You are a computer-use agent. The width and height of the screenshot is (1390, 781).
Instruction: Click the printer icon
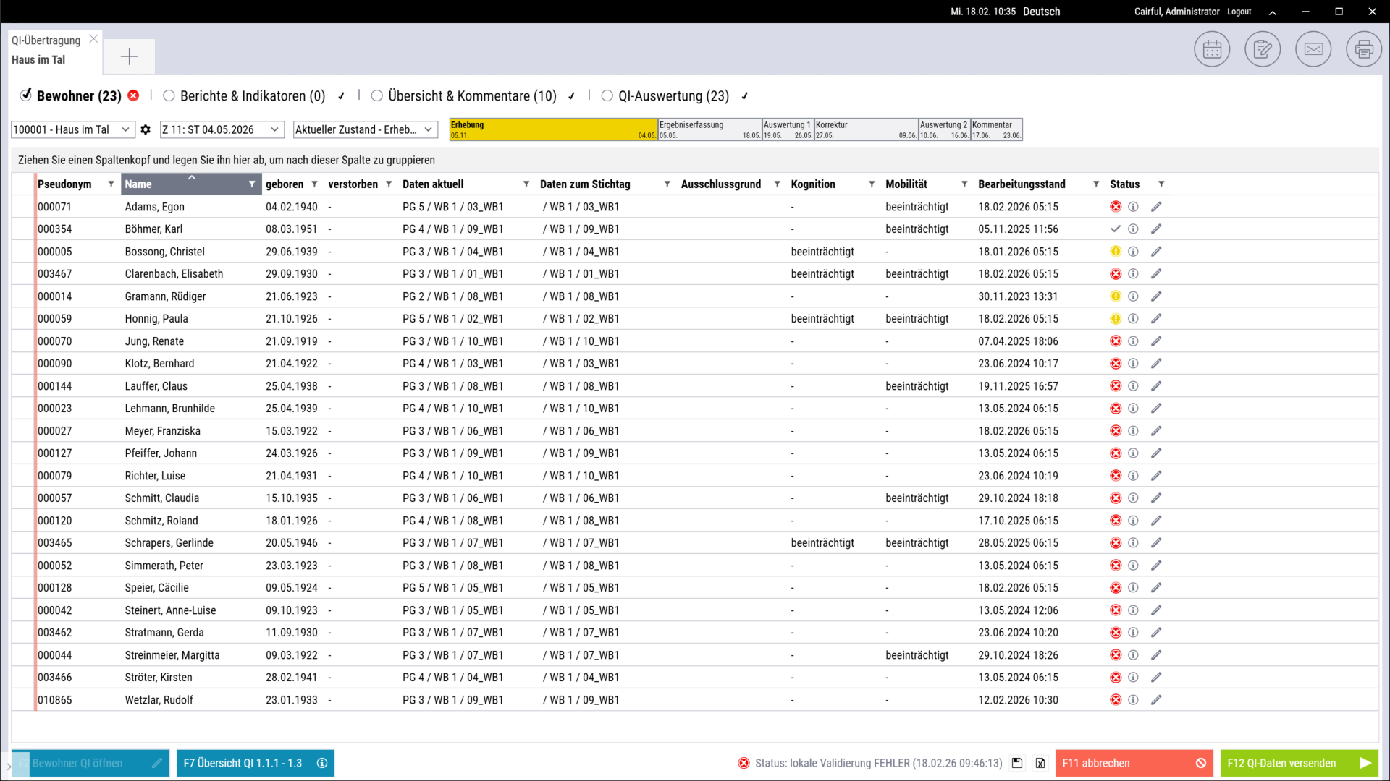[1364, 50]
